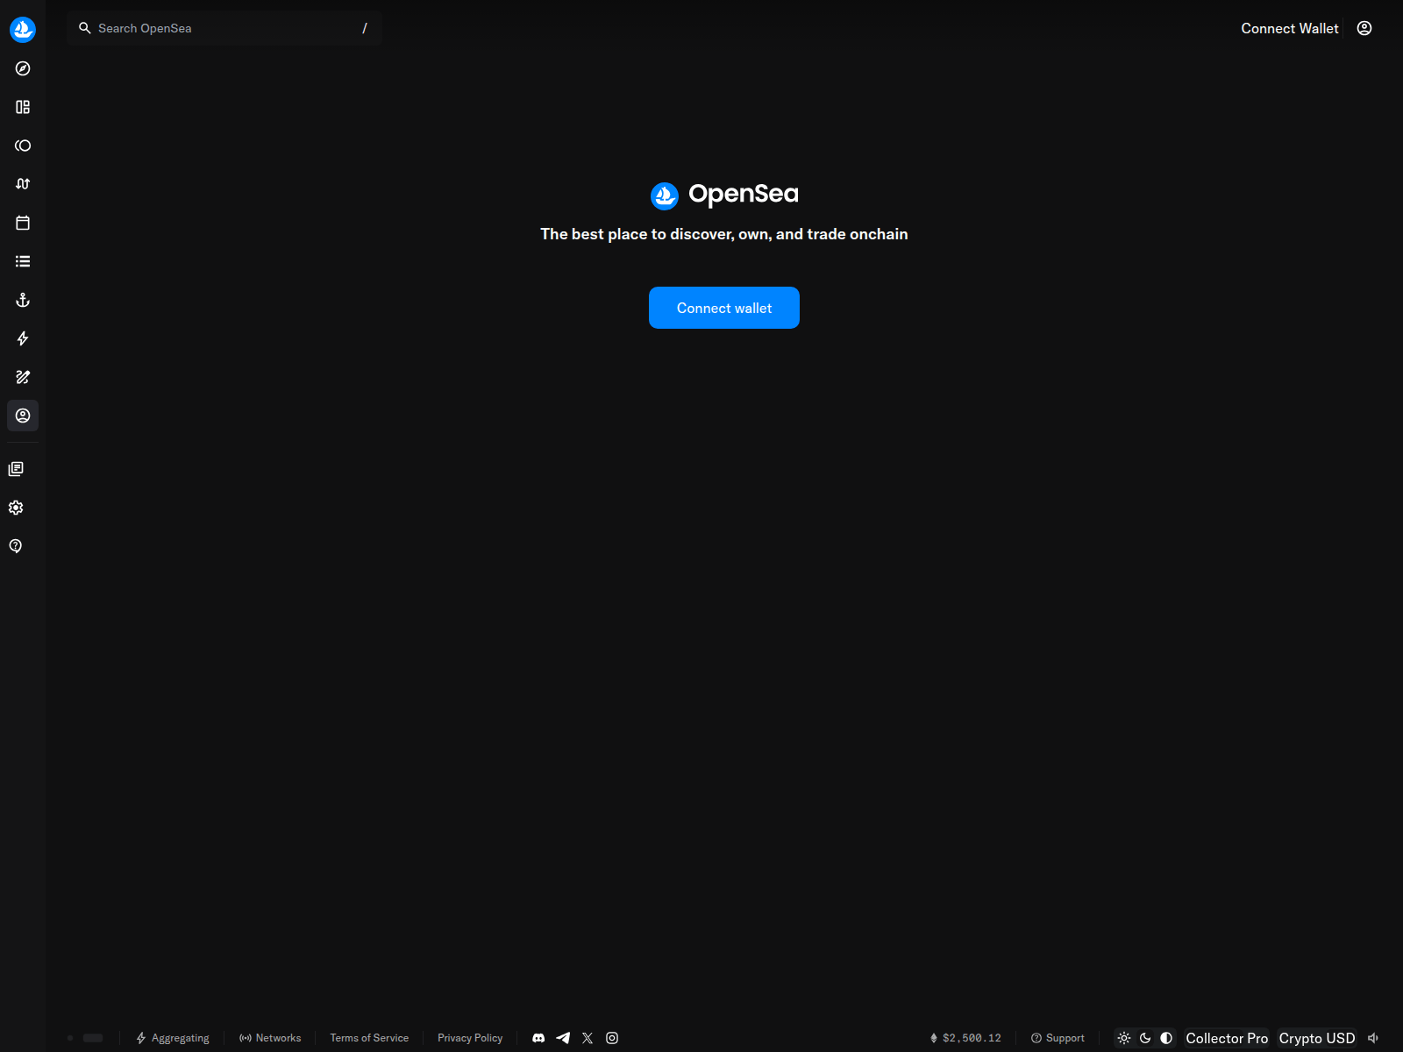Image resolution: width=1403 pixels, height=1052 pixels.
Task: Open the Studio pencil icon in sidebar
Action: pyautogui.click(x=23, y=377)
